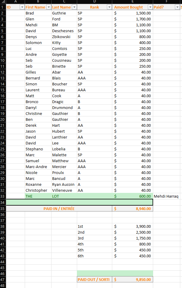Select column D header
The width and height of the screenshot is (182, 288).
tap(95, 1)
